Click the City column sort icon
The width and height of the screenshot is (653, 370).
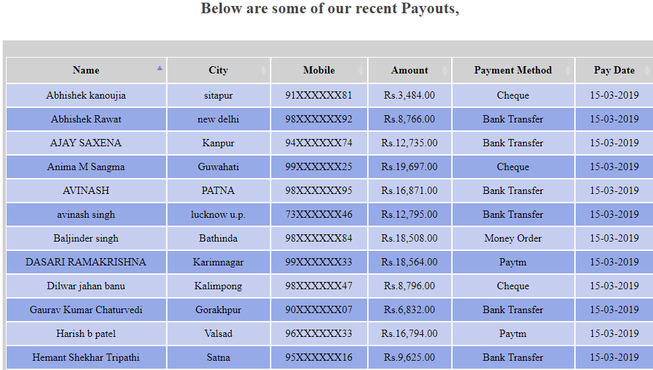pyautogui.click(x=263, y=70)
